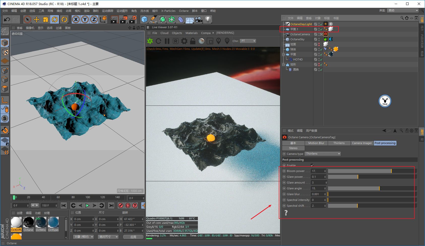Image resolution: width=425 pixels, height=246 pixels.
Task: Adjust the Glare angle slider
Action: 372,188
